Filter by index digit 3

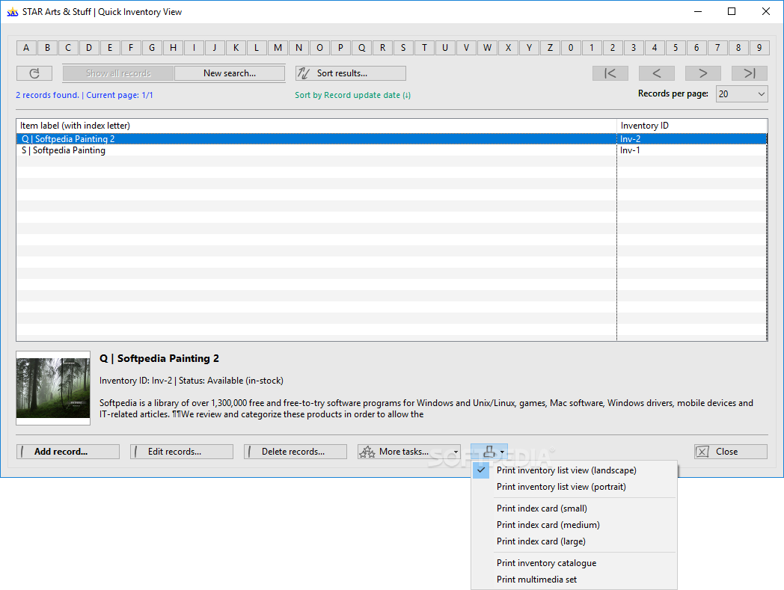tap(634, 48)
